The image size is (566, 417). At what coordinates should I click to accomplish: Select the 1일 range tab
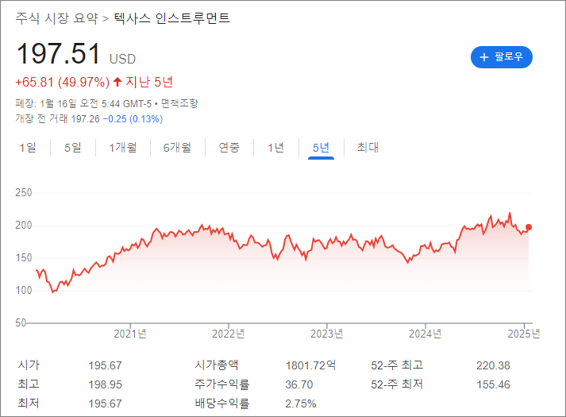28,147
